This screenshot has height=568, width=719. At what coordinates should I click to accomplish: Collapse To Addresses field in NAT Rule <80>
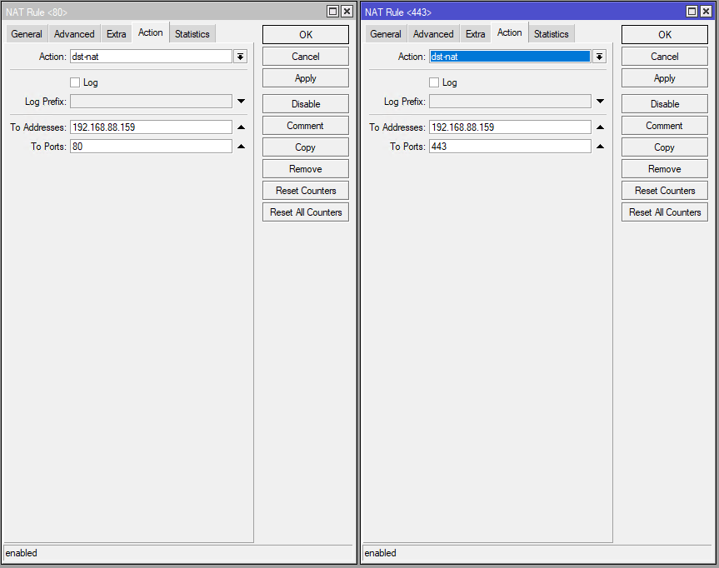[242, 127]
